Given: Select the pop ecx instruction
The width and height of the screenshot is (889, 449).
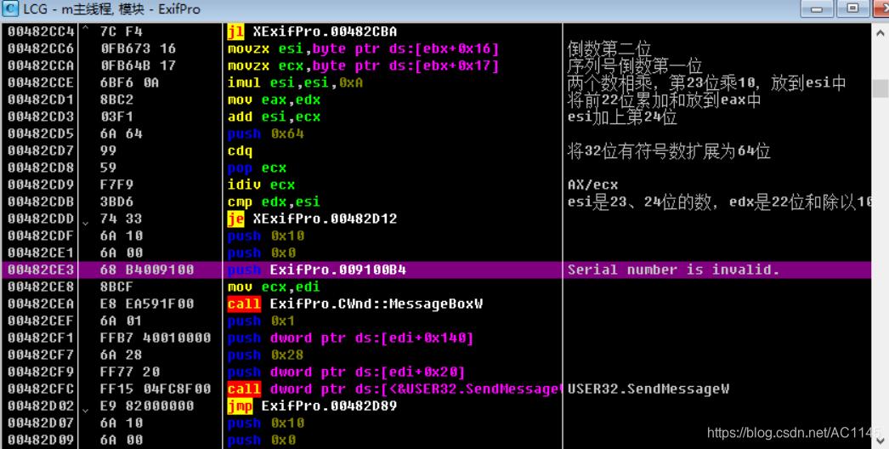Looking at the screenshot, I should [x=257, y=168].
